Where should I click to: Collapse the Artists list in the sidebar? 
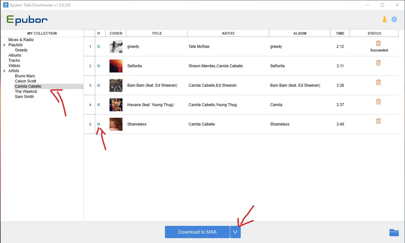(4, 71)
